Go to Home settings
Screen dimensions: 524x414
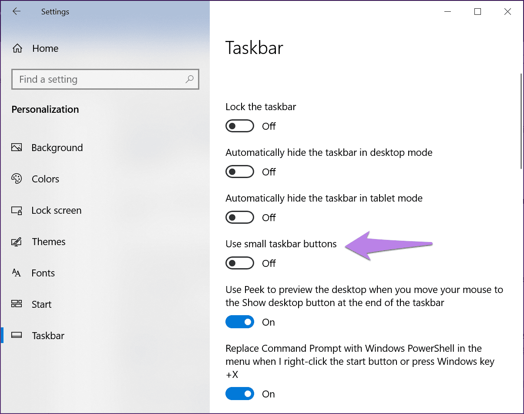[x=45, y=48]
